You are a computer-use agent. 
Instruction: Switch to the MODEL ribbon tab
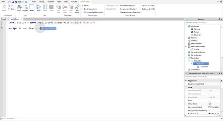pyautogui.click(x=42, y=2)
